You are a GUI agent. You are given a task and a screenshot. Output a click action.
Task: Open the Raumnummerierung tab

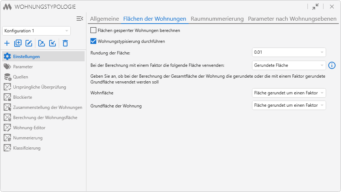tap(217, 19)
